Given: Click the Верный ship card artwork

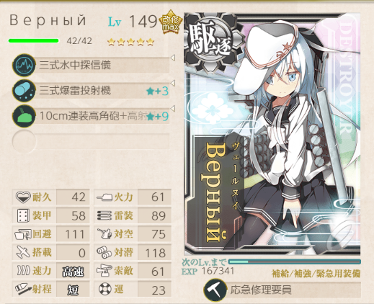Looking at the screenshot, I should [272, 134].
